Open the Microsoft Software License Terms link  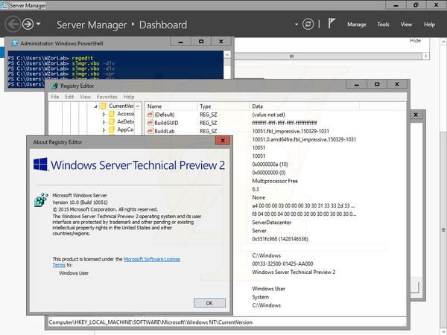click(x=152, y=259)
